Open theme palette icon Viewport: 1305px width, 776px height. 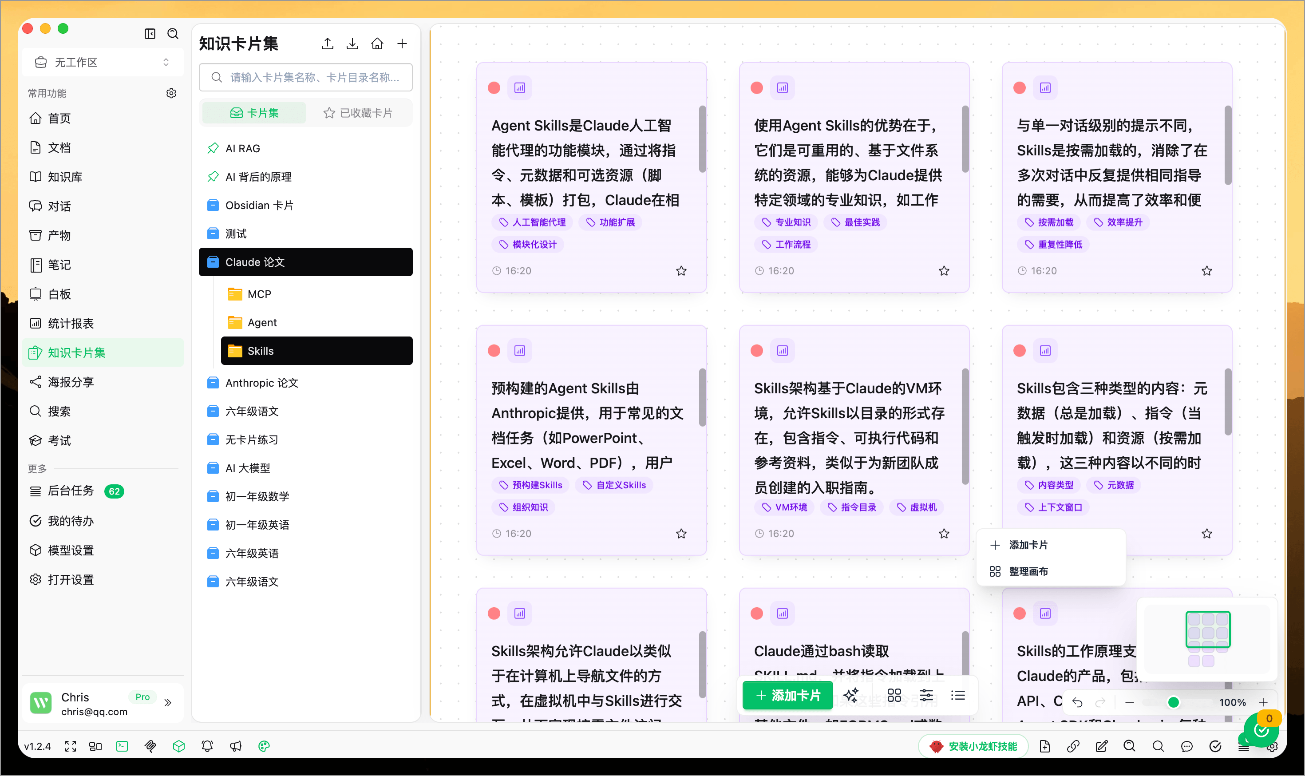pos(264,746)
